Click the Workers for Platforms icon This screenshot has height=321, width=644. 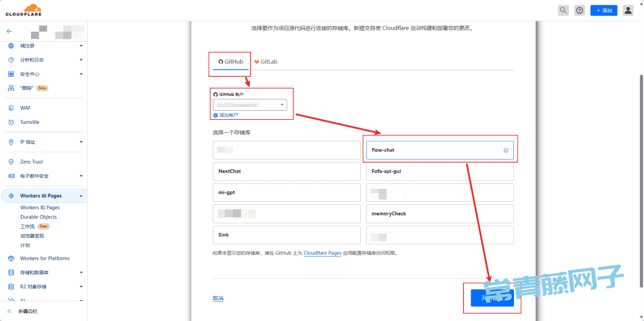tap(11, 258)
